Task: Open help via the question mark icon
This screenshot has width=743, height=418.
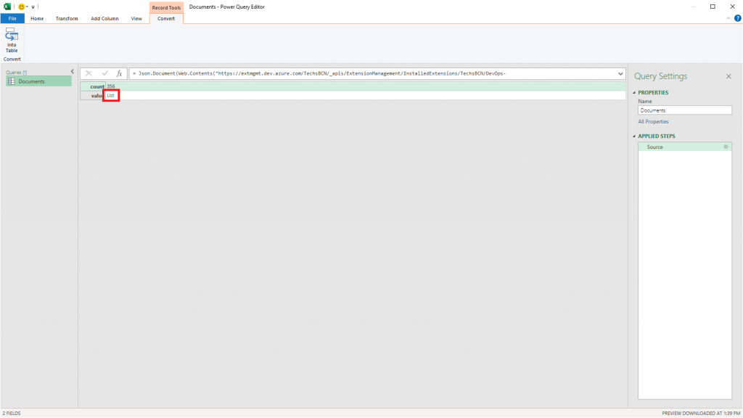Action: 738,18
